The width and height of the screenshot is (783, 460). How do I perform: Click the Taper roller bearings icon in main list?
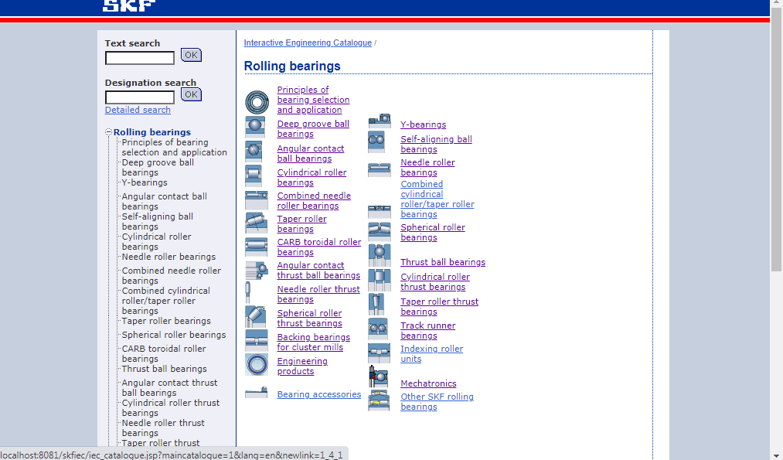click(256, 223)
